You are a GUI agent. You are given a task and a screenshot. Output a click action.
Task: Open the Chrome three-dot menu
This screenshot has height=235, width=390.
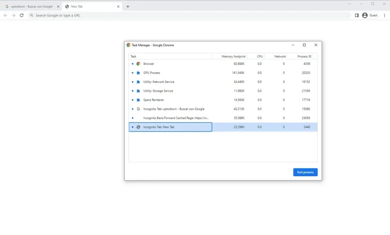384,15
